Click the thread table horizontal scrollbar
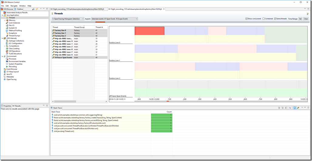 (x=64, y=101)
